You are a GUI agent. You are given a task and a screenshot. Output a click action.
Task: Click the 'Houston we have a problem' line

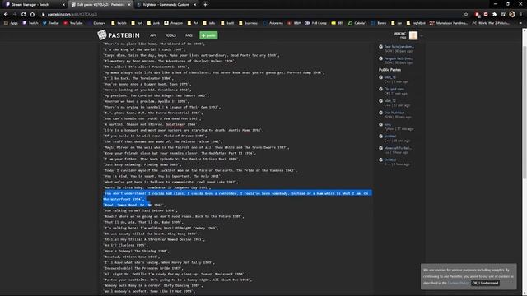(147, 101)
